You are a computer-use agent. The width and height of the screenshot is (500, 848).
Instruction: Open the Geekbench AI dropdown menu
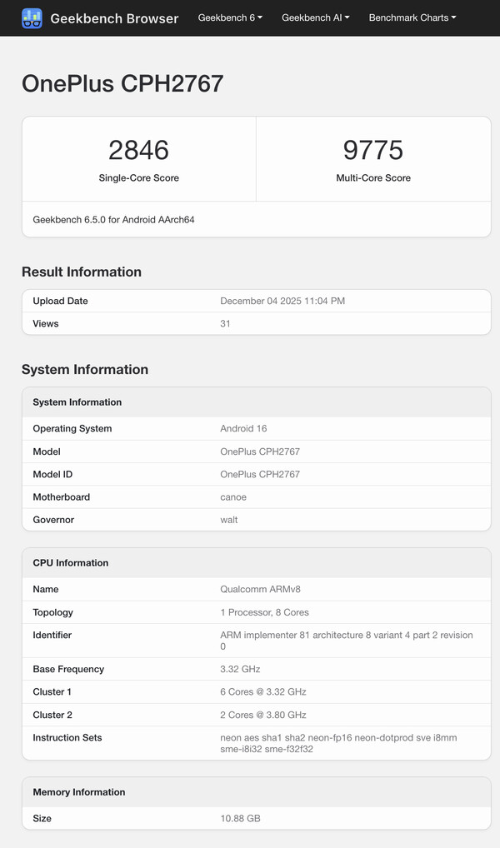[315, 17]
